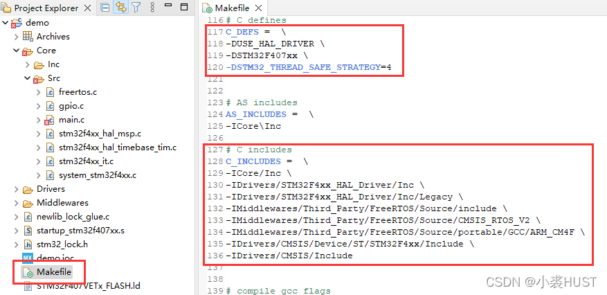Expand the Archives node
The width and height of the screenshot is (607, 295).
click(16, 37)
